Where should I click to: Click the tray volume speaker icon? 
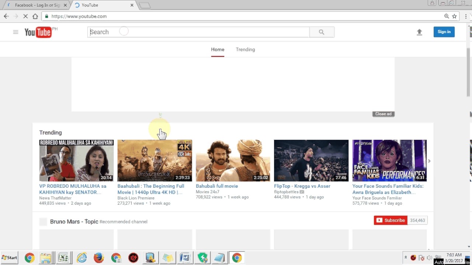point(429,258)
